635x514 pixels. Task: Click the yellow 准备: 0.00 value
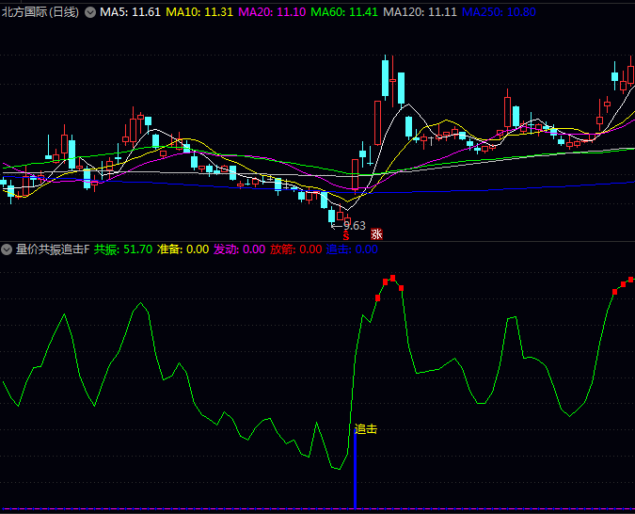coord(183,249)
